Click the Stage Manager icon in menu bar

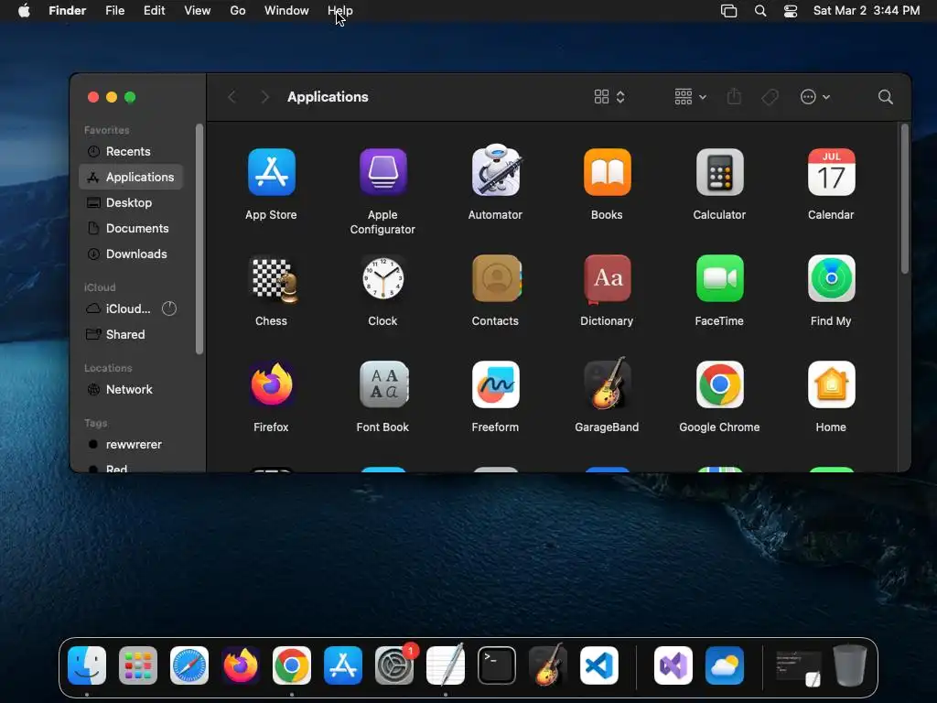(x=728, y=11)
